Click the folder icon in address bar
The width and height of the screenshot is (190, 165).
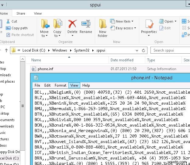click(x=13, y=50)
